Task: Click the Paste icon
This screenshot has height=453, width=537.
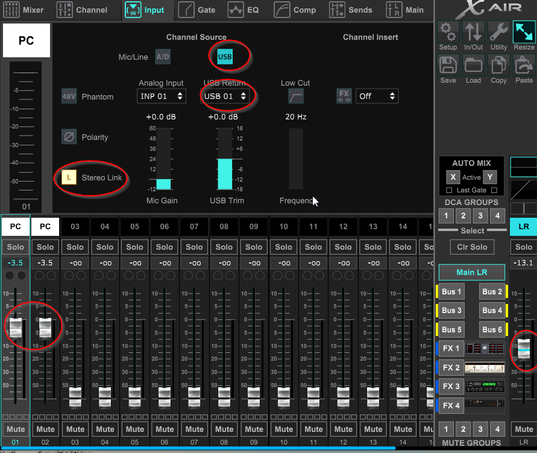Action: (x=524, y=65)
